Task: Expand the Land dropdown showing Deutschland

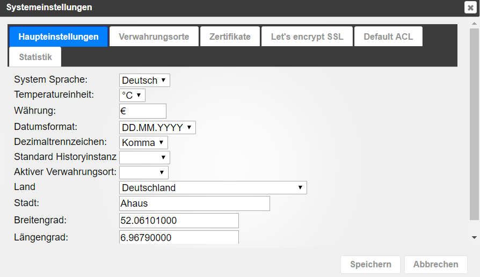Action: click(x=213, y=188)
